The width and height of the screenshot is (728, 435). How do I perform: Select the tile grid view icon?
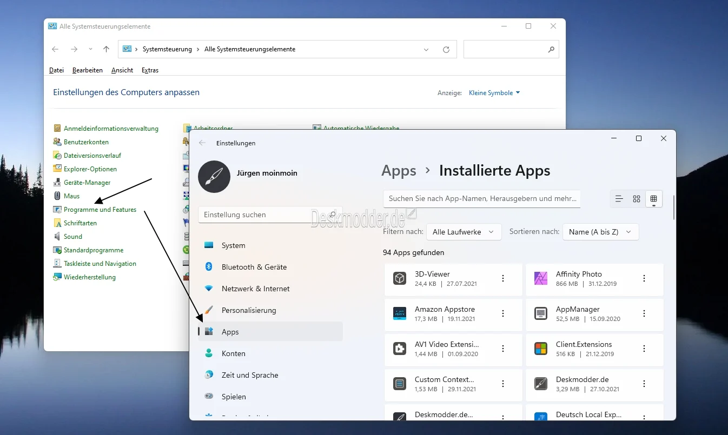tap(653, 199)
